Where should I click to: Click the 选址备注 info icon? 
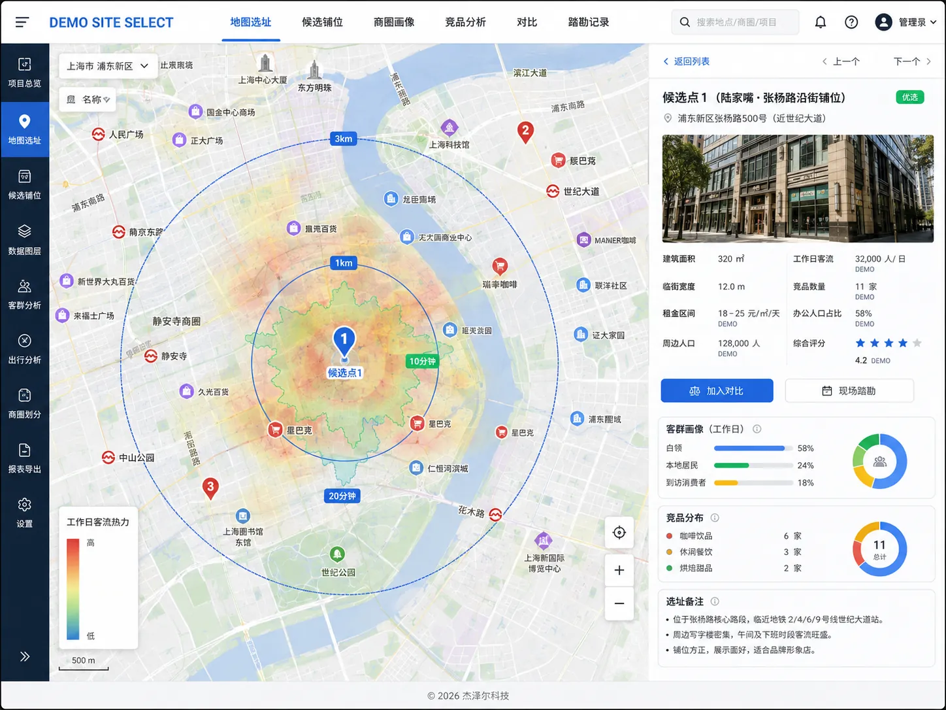715,601
